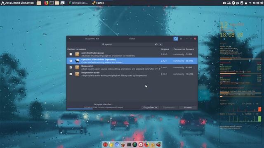The width and height of the screenshot is (264, 148).
Task: Click the camera icon in the system tray
Action: click(224, 3)
